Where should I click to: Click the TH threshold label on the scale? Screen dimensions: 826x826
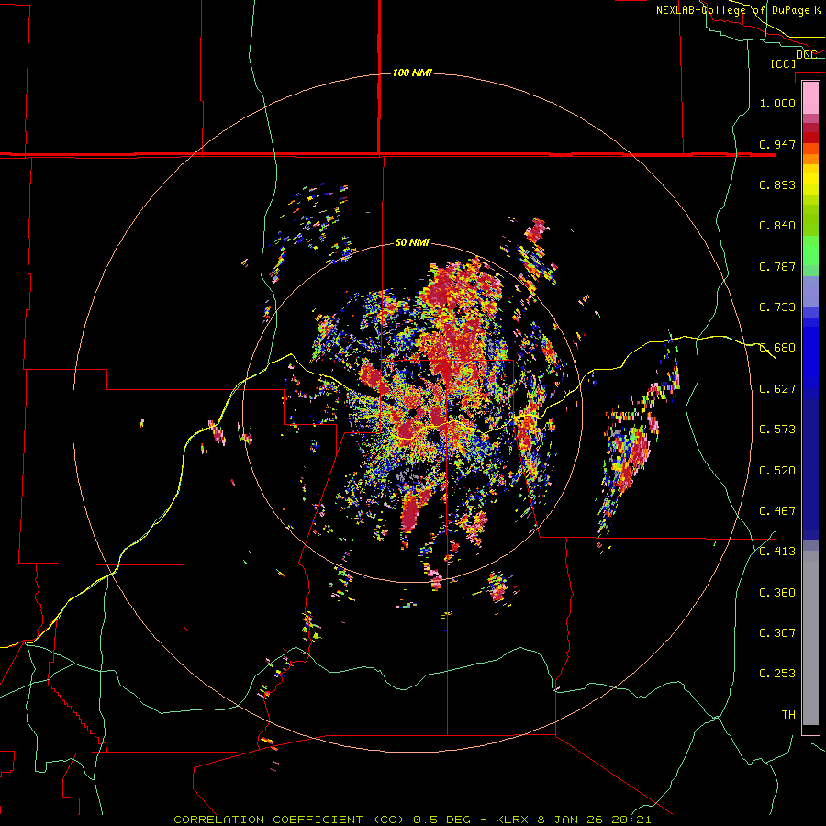tap(788, 715)
